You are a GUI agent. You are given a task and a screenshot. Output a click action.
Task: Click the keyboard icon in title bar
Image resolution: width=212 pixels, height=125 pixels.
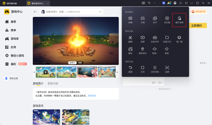coord(143,3)
